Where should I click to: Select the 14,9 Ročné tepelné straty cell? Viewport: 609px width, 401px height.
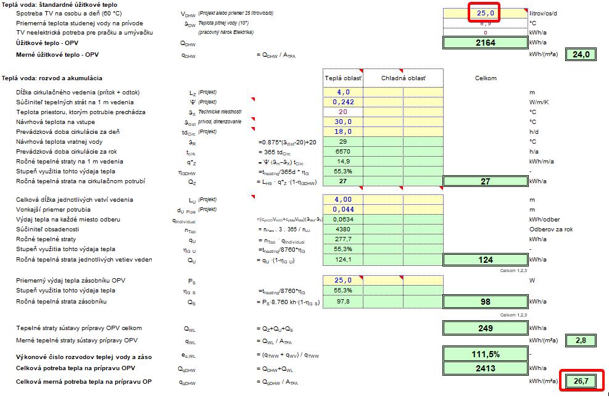pyautogui.click(x=342, y=161)
